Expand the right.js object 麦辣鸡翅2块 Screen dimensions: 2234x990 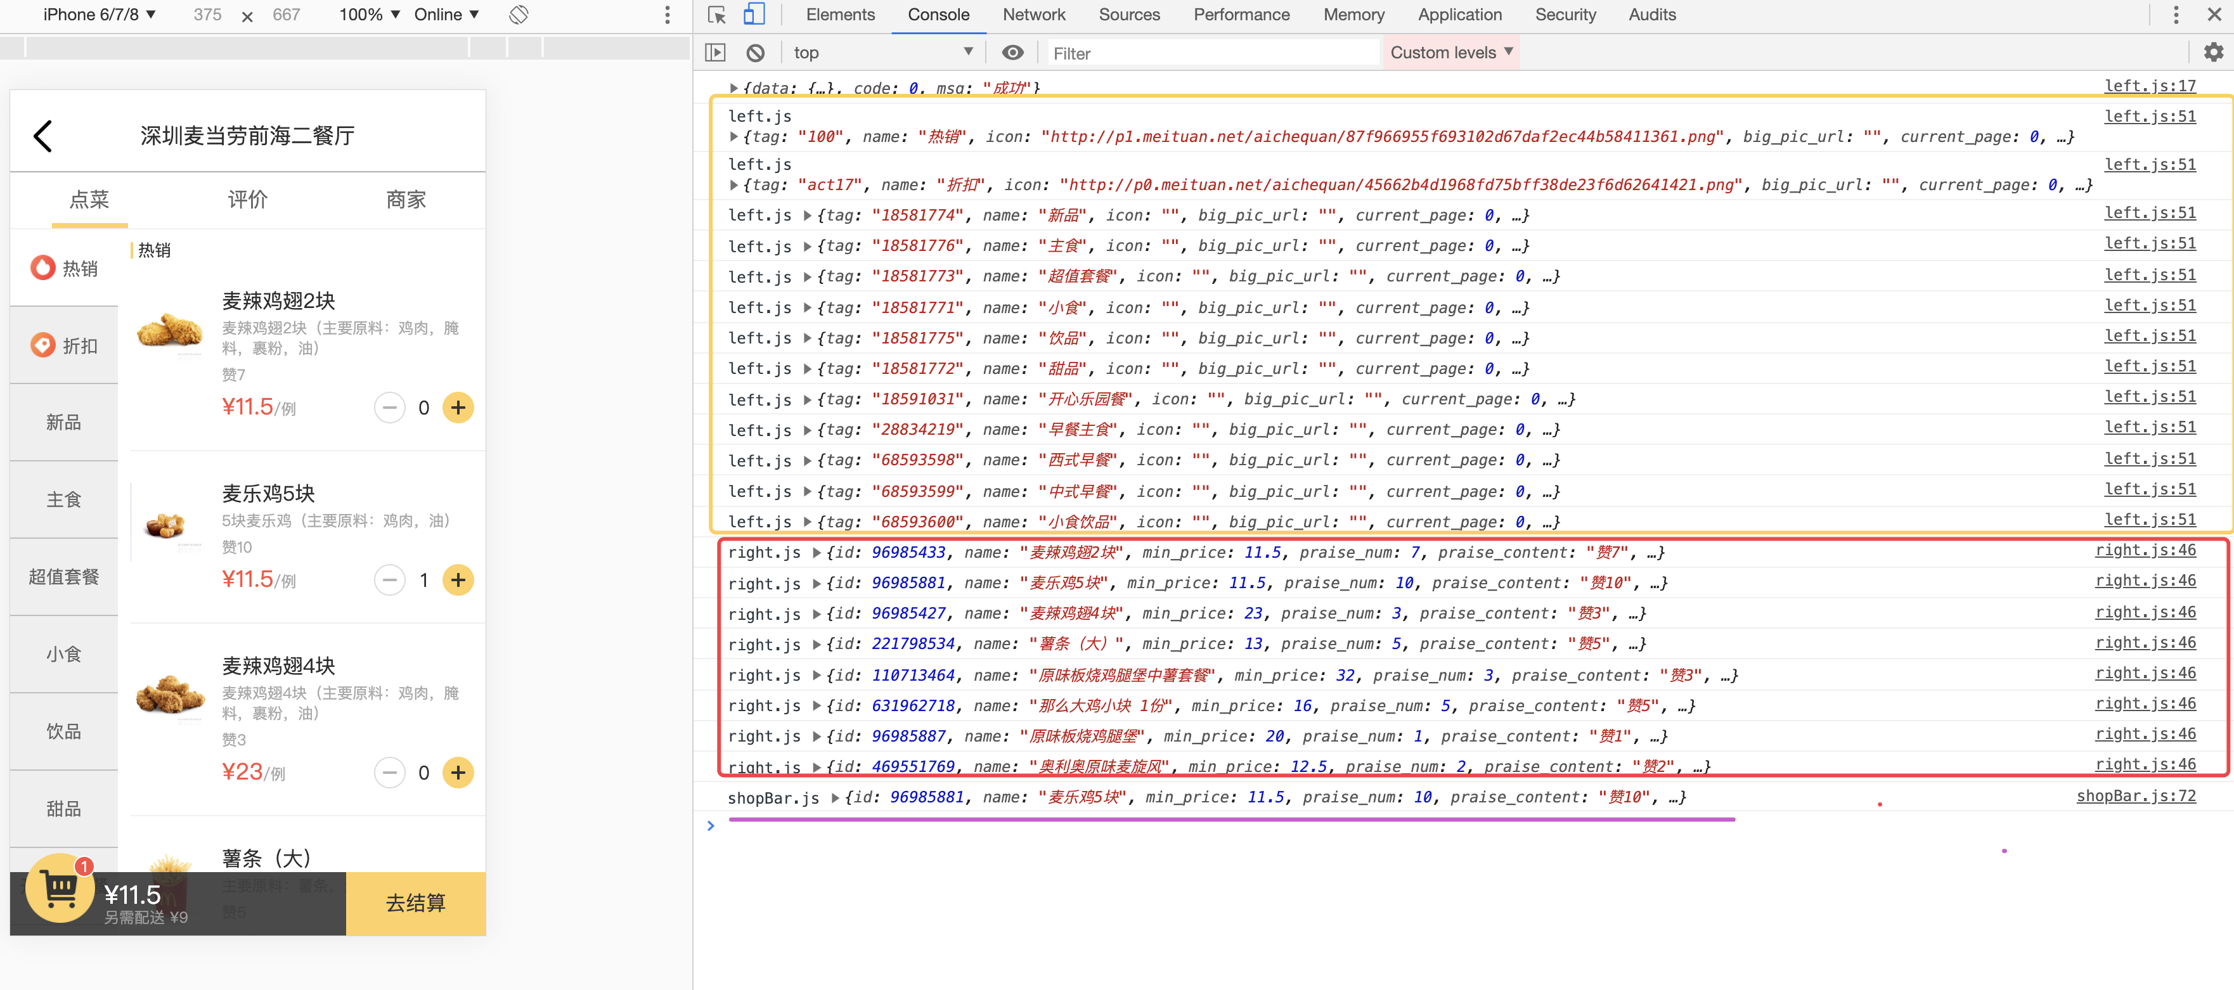[x=816, y=553]
